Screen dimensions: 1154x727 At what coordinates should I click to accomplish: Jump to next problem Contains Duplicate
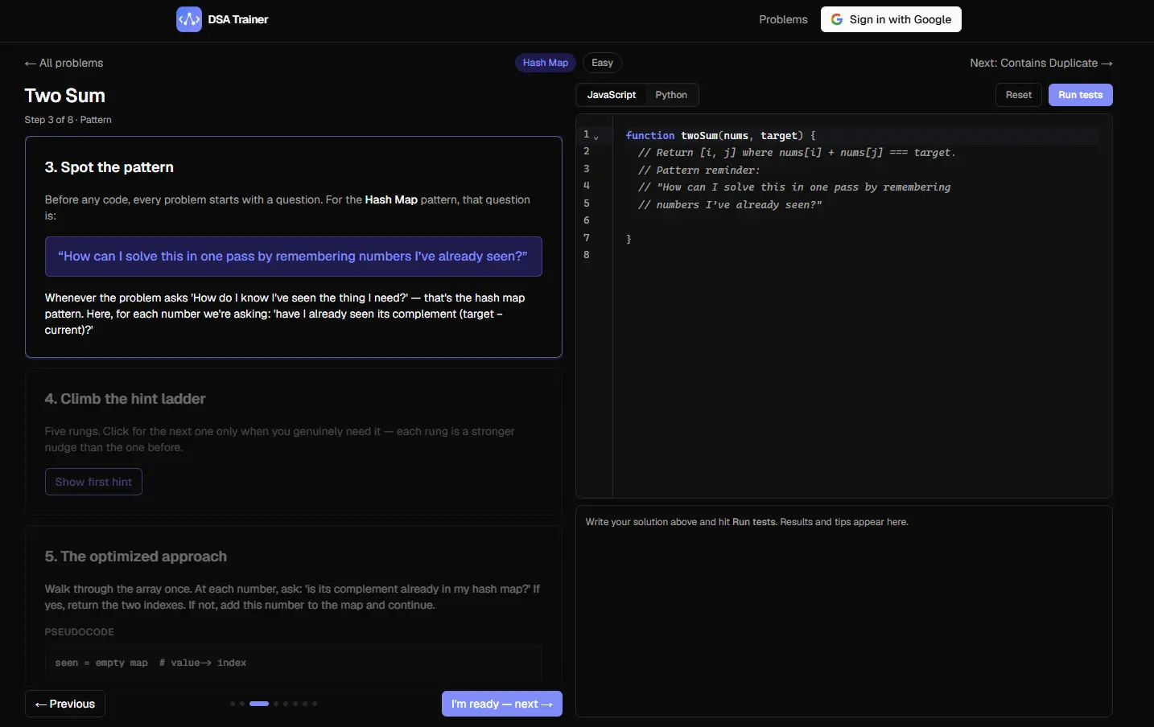coord(1041,63)
